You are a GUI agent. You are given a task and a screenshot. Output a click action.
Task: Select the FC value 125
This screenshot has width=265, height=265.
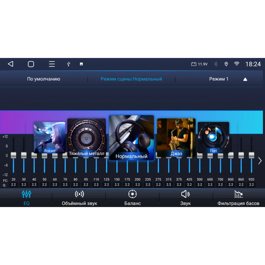(x=106, y=179)
